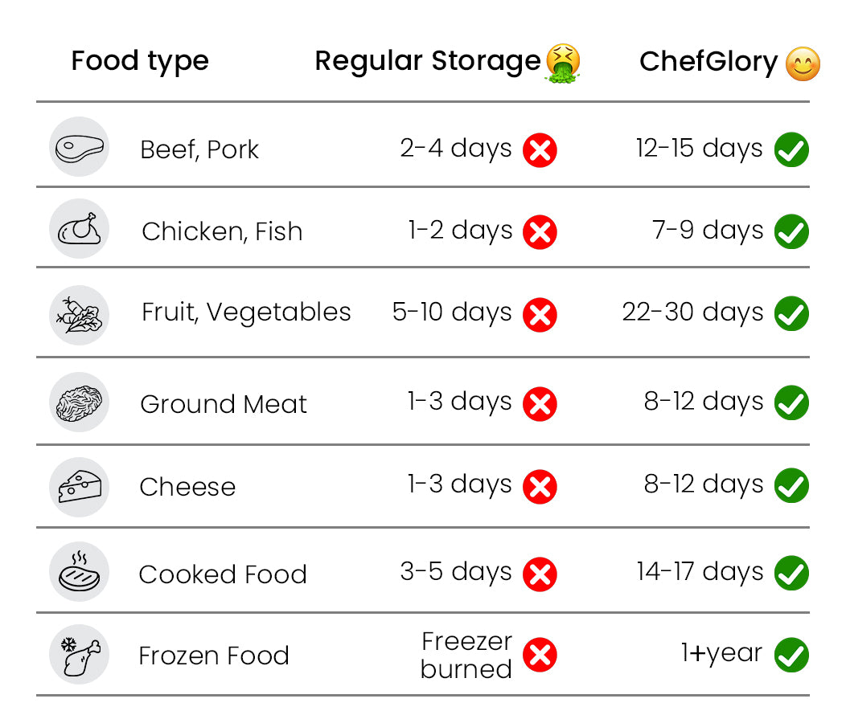
Task: Click the Fruit, Vegetables icon
Action: [x=79, y=314]
